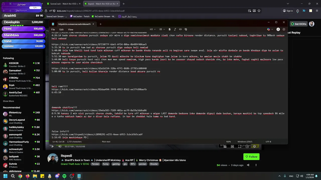The image size is (321, 180).
Task: Toggle italic formatting in Notepad
Action: (175, 29)
